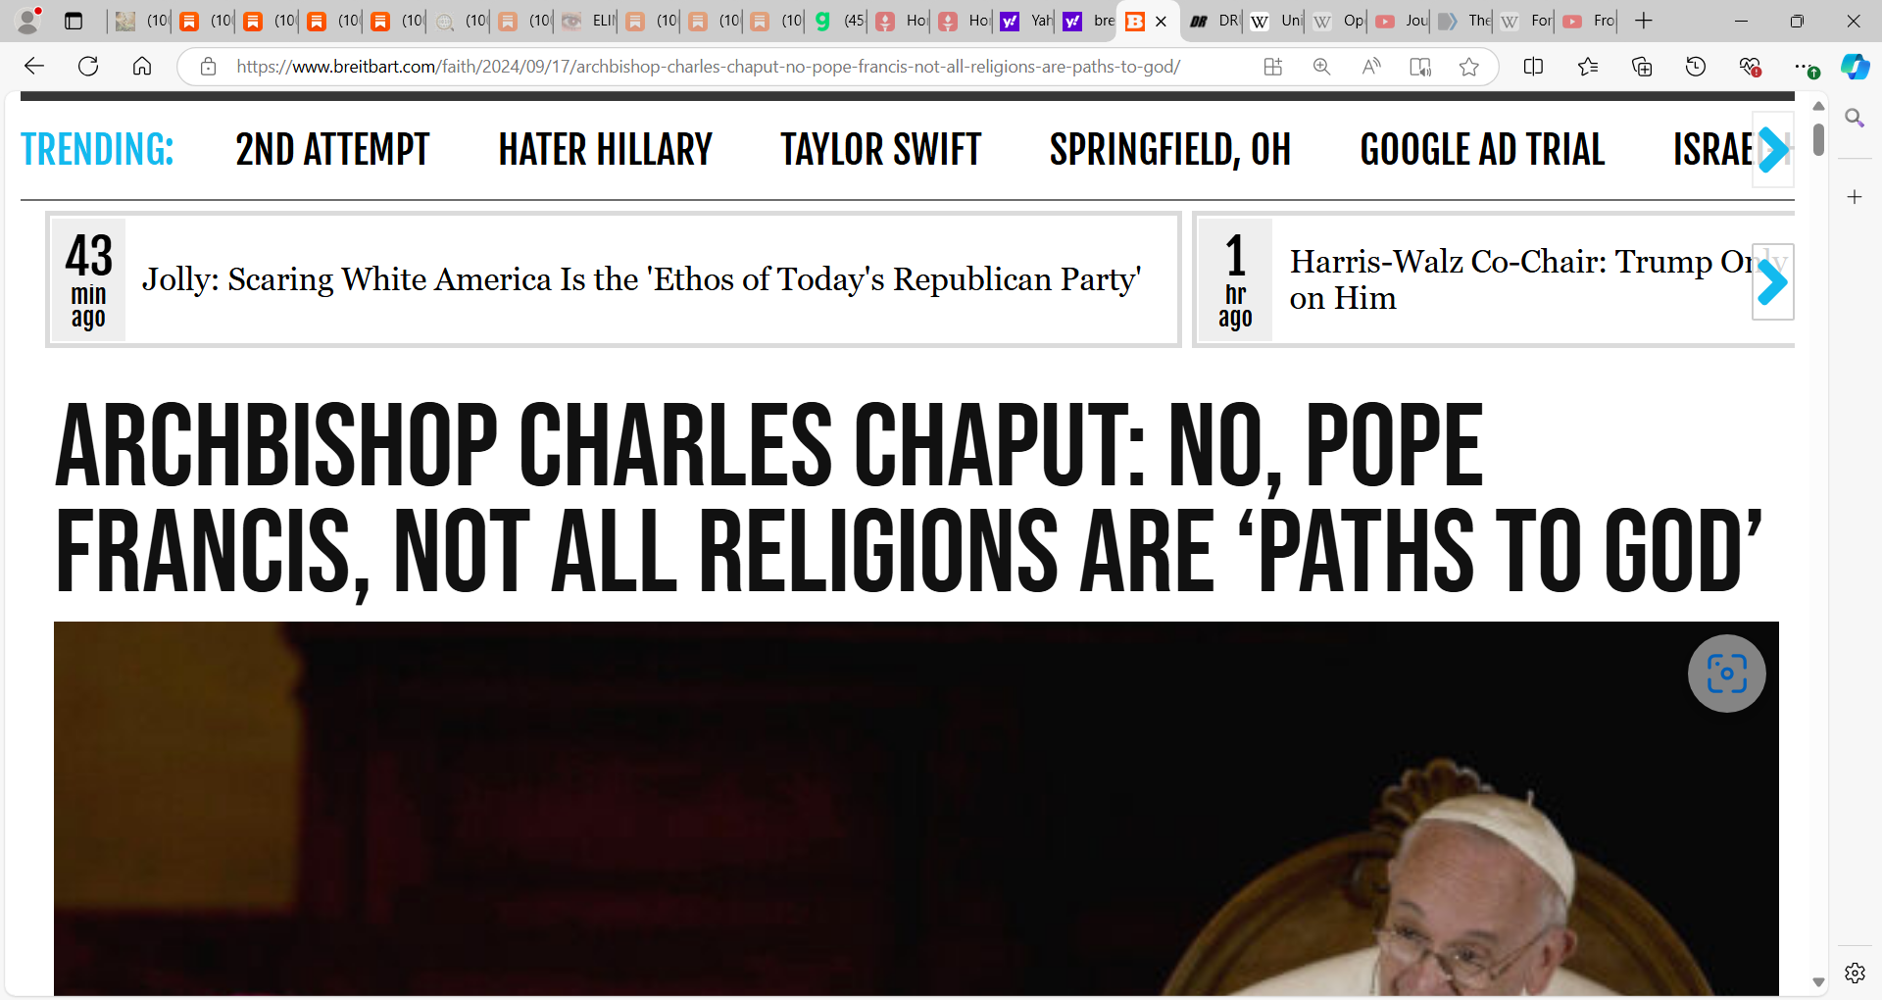
Task: Click the 'TRENDING:' label
Action: click(97, 150)
